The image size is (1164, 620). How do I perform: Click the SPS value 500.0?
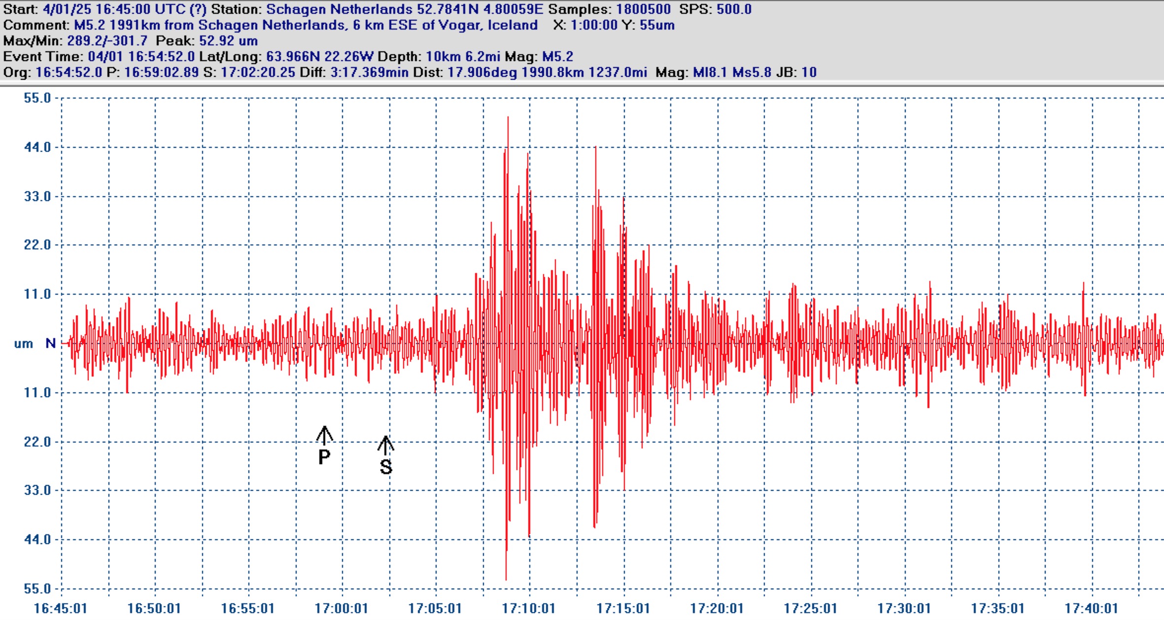[734, 9]
